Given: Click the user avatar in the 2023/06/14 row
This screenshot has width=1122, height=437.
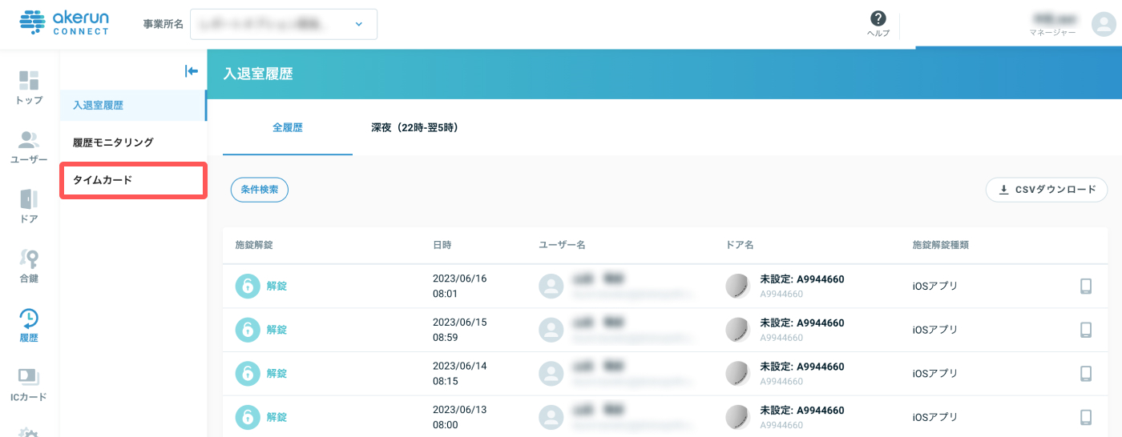Looking at the screenshot, I should point(551,373).
